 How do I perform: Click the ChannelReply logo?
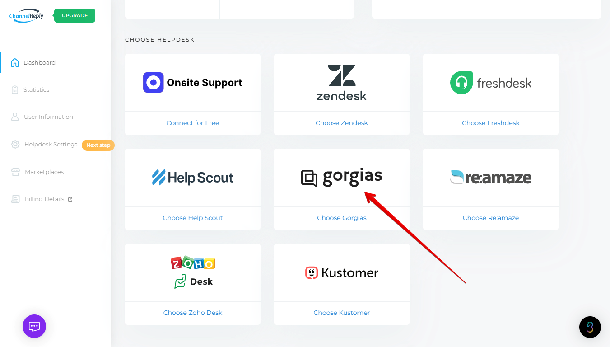[x=26, y=15]
